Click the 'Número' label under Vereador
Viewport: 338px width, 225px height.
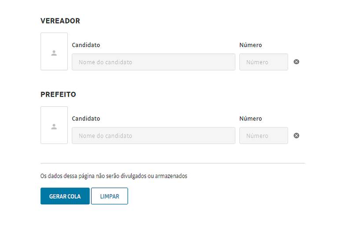pyautogui.click(x=250, y=45)
